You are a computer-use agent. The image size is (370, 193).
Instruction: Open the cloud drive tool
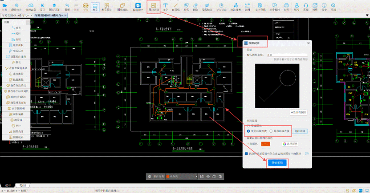pyautogui.click(x=31, y=7)
